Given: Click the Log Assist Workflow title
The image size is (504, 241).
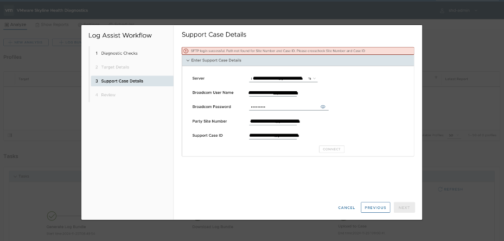Looking at the screenshot, I should [120, 35].
